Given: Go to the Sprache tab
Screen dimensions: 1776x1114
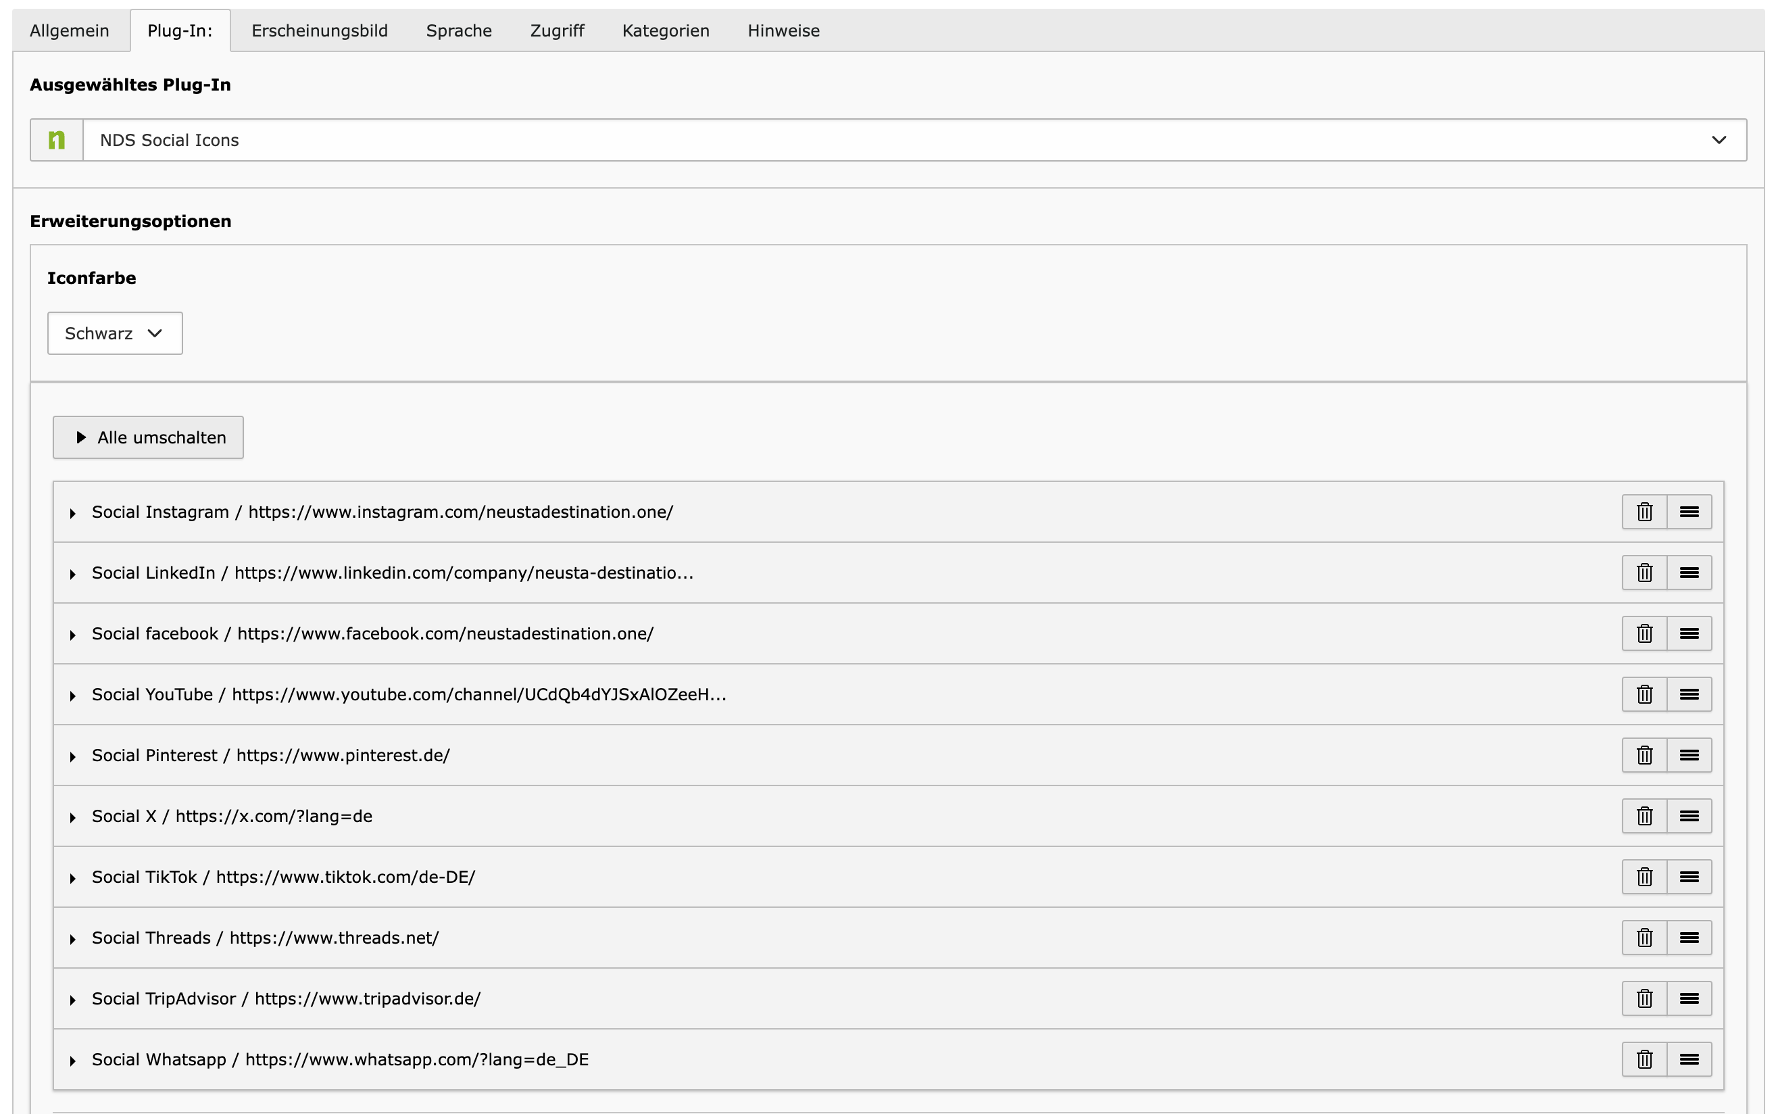Looking at the screenshot, I should [459, 31].
